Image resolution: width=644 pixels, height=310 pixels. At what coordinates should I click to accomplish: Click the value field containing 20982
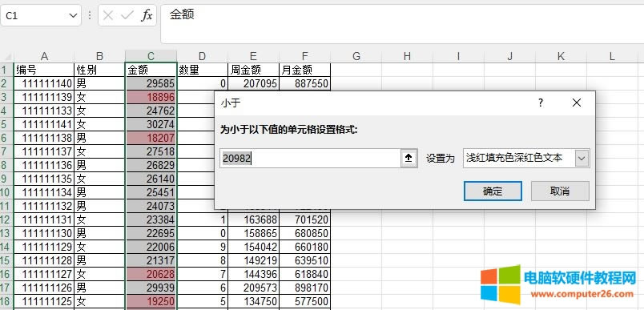point(310,158)
